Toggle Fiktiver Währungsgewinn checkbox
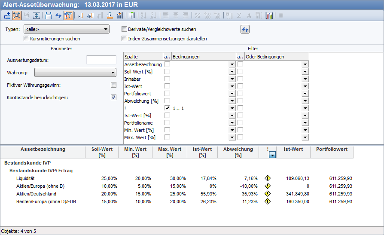 point(113,85)
